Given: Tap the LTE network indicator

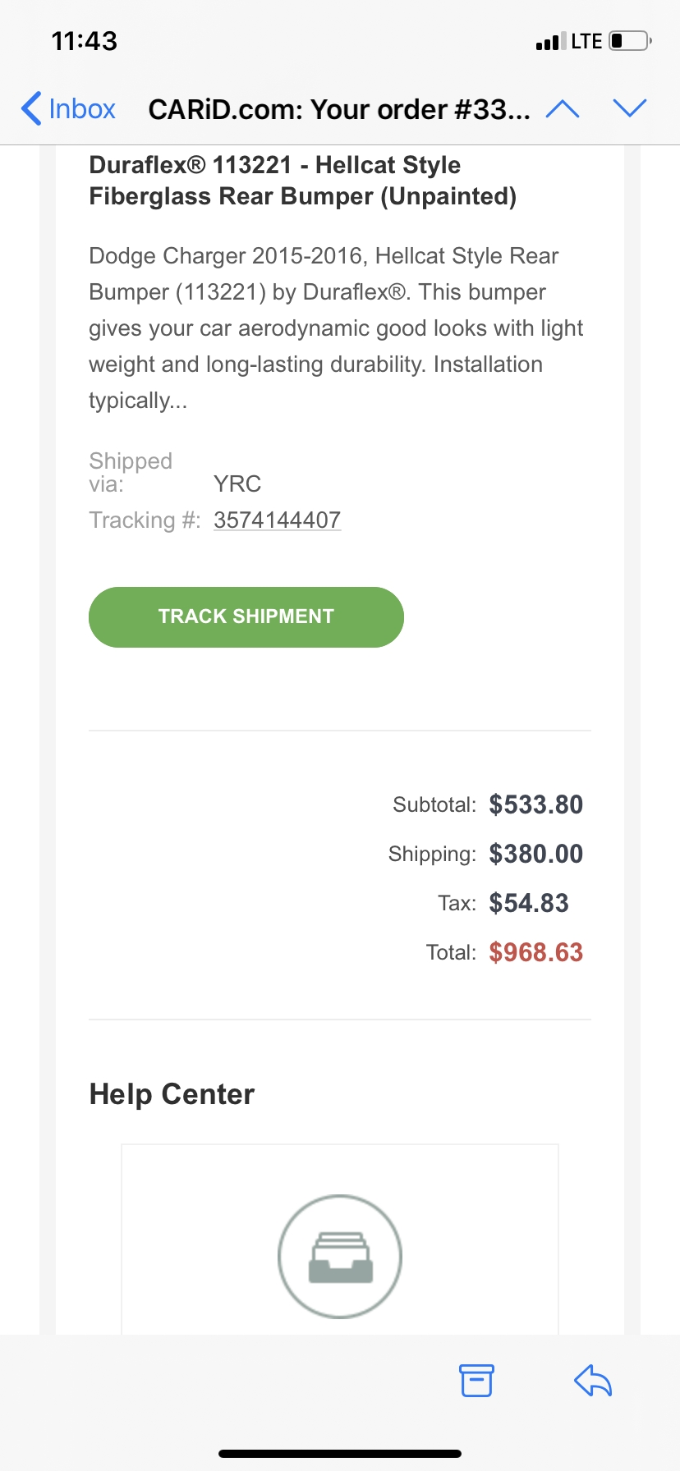Looking at the screenshot, I should click(586, 42).
